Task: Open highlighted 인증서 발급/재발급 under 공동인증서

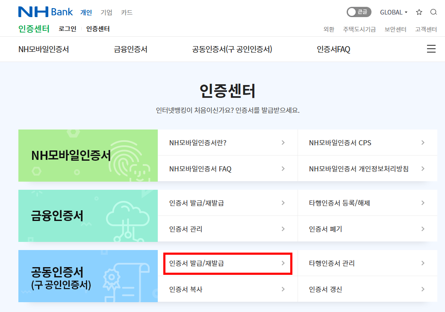Action: 227,264
